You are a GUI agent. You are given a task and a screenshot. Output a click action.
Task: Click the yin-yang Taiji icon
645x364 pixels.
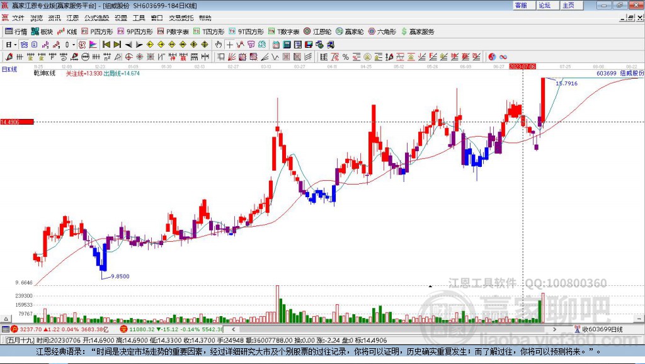pyautogui.click(x=492, y=57)
